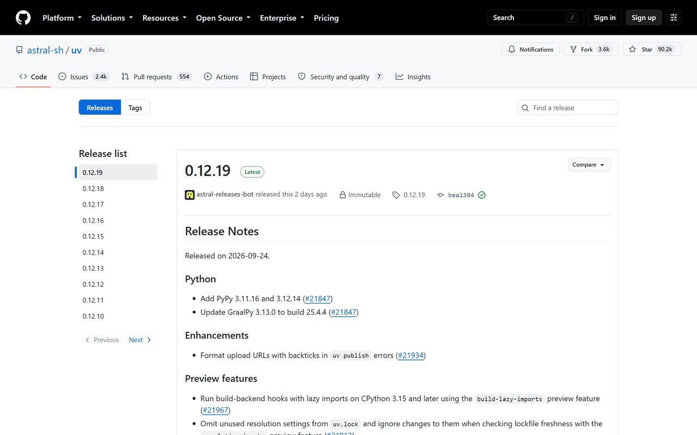The height and width of the screenshot is (435, 697).
Task: Click the astral-releases-bot avatar
Action: tap(189, 195)
